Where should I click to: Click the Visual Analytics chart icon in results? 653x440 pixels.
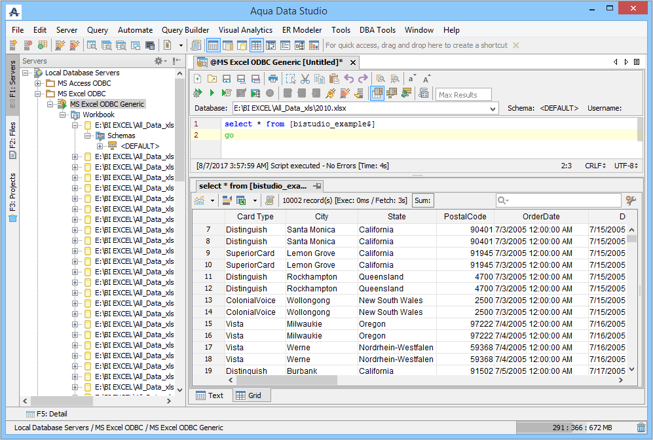point(199,200)
